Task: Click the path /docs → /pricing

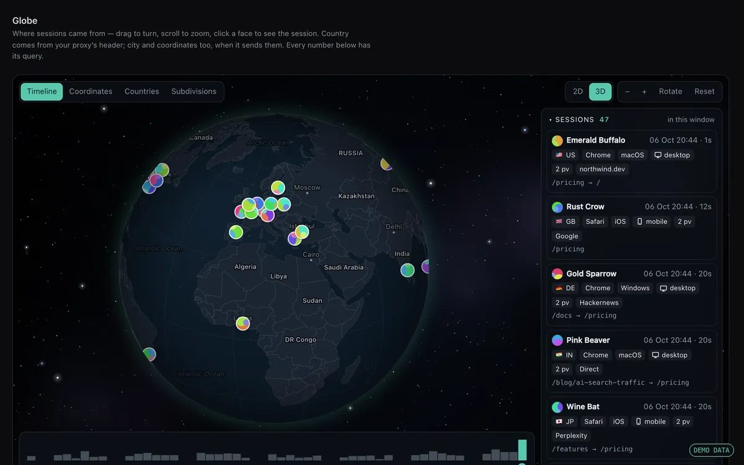Action: tap(584, 316)
